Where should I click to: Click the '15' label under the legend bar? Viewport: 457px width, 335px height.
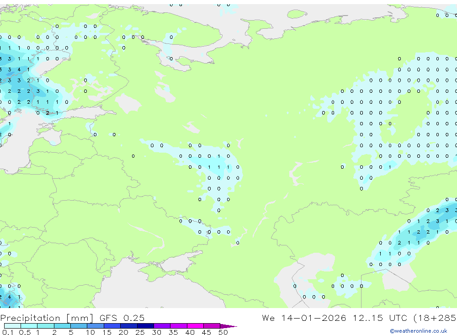[106, 332]
